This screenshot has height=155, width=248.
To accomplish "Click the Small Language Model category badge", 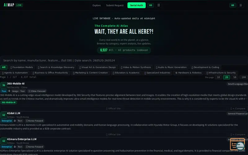I will coord(237,84).
